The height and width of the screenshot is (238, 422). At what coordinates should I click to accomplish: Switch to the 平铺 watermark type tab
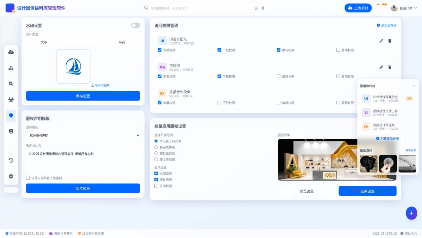[x=122, y=42]
